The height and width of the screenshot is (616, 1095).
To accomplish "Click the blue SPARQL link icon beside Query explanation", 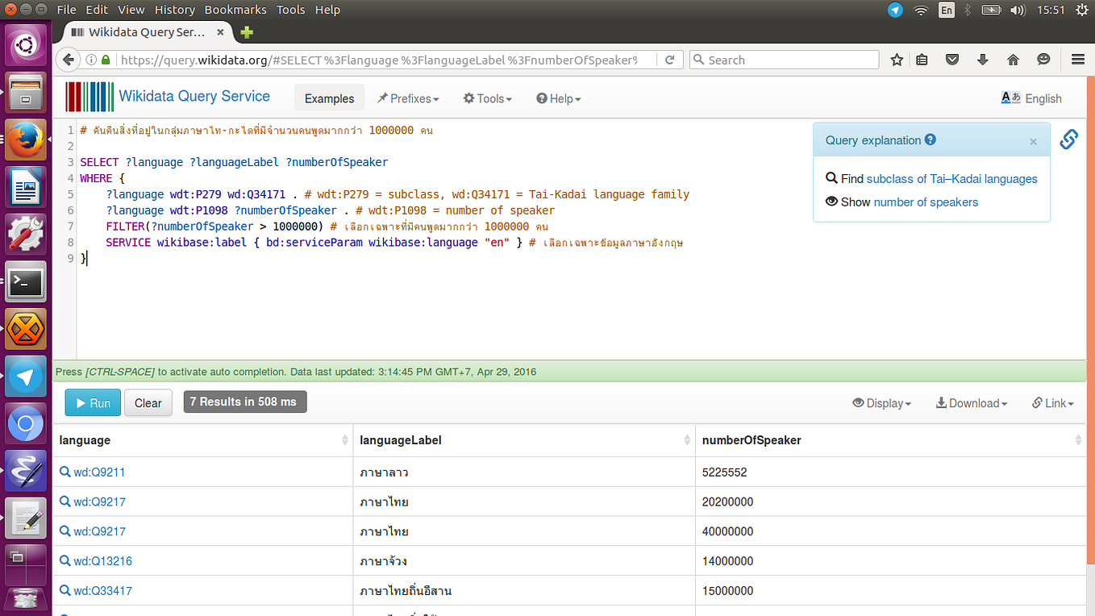I will (1068, 139).
